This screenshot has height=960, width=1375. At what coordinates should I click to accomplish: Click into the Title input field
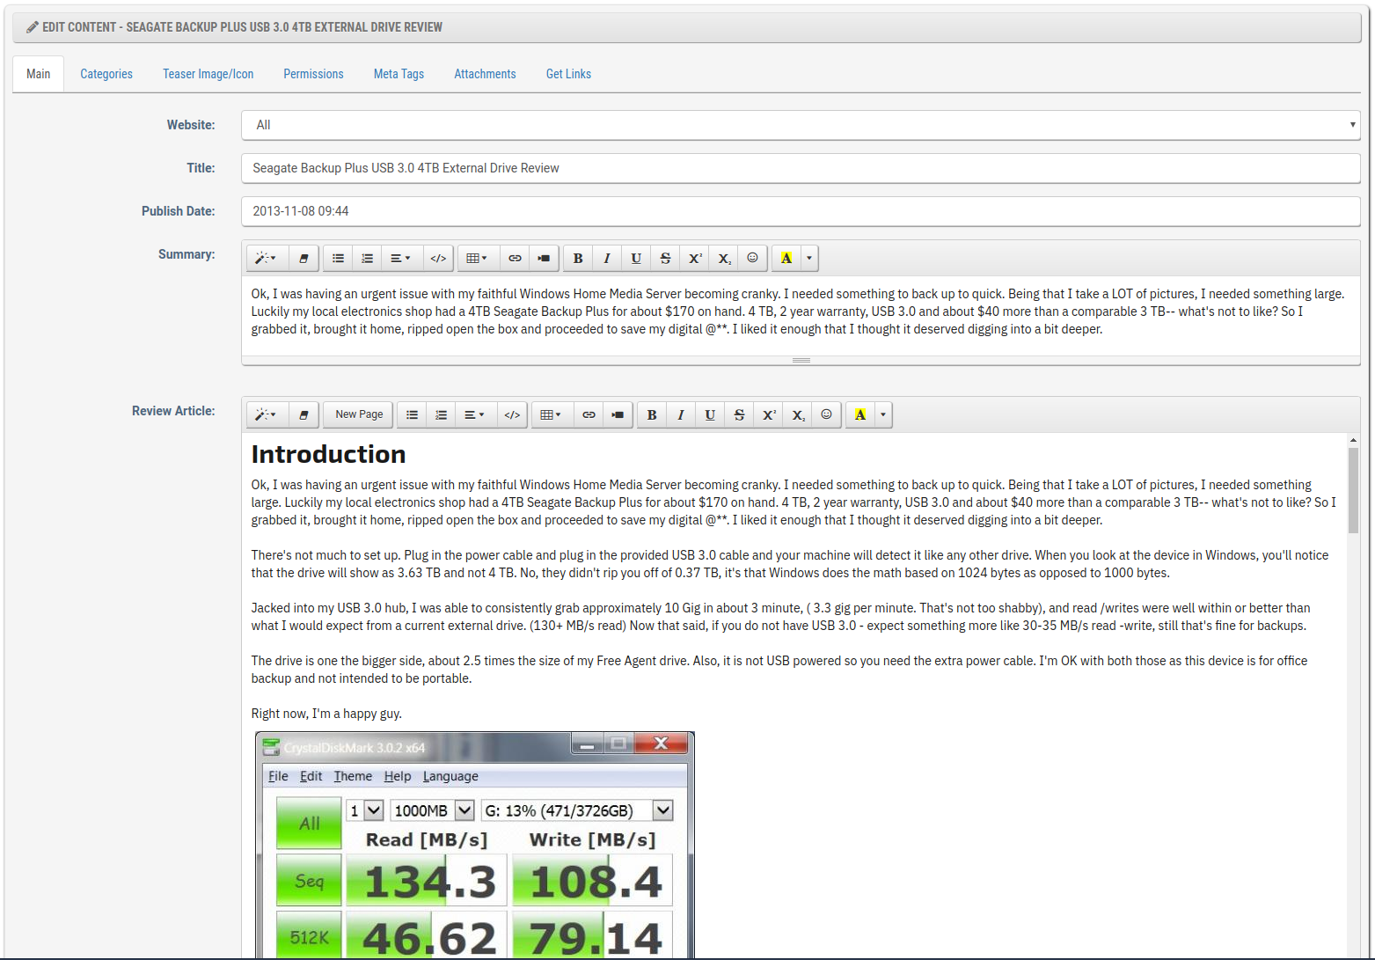pos(801,168)
